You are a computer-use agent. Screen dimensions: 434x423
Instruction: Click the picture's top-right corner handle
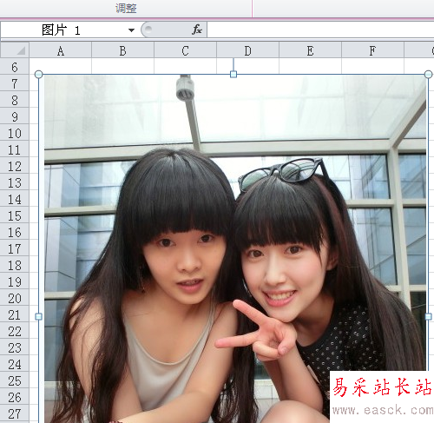(x=429, y=74)
